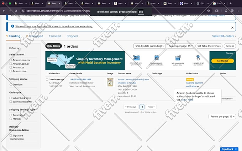Viewport: 242px width, 151px height.
Task: Open the View FBA orders link
Action: click(224, 36)
